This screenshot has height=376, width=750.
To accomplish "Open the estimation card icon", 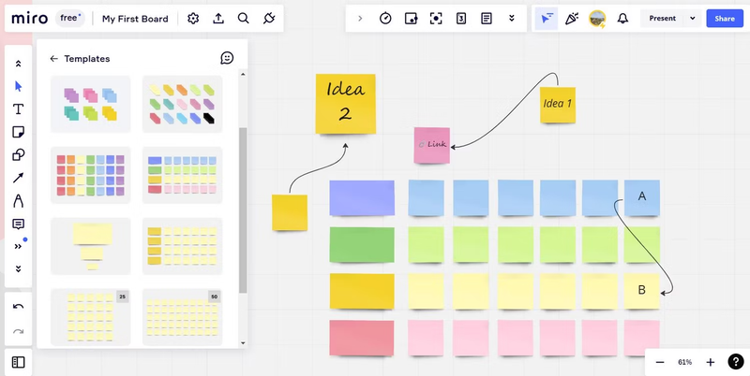I will click(x=461, y=19).
